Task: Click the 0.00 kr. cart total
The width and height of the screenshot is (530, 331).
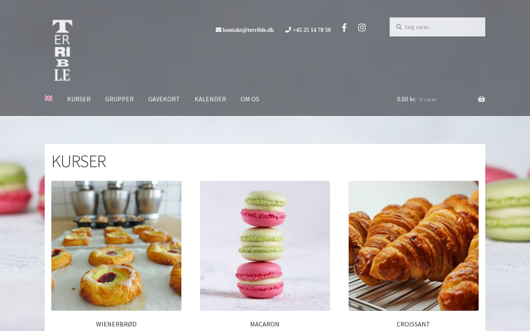Action: [x=407, y=99]
